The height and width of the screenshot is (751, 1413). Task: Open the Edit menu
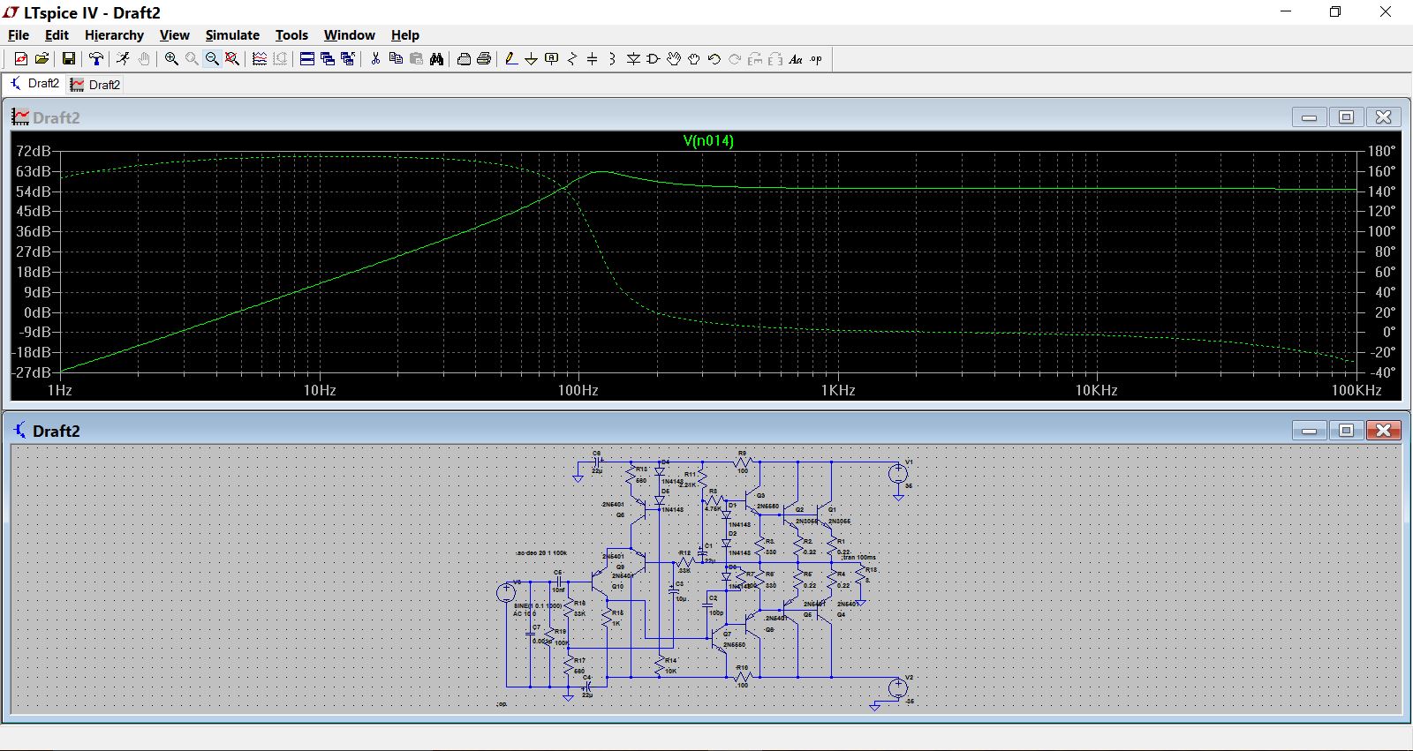click(x=57, y=35)
